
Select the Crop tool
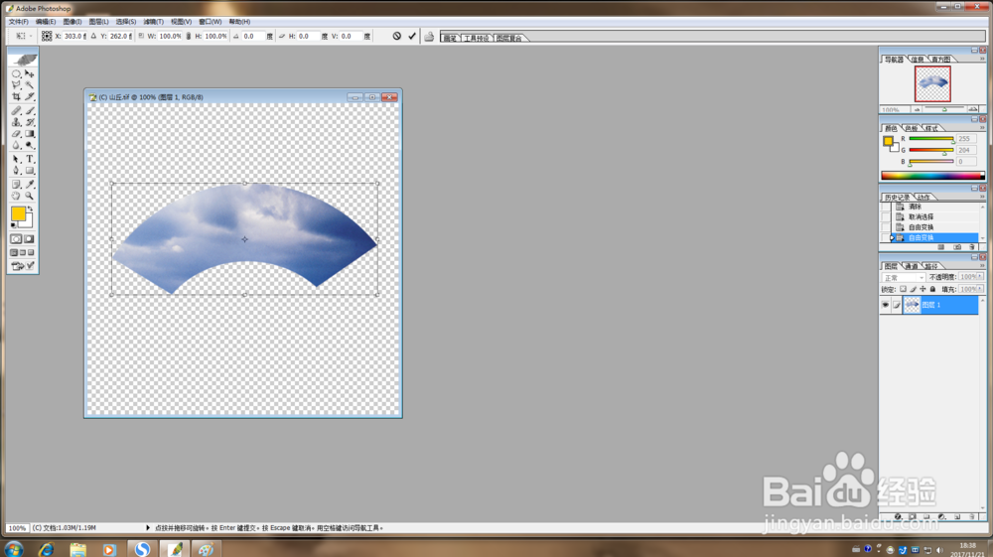point(17,97)
